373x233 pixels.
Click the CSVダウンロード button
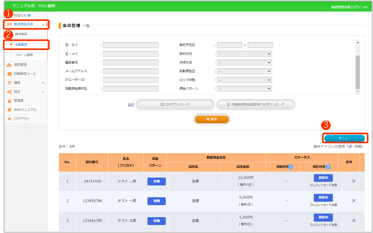pos(175,105)
